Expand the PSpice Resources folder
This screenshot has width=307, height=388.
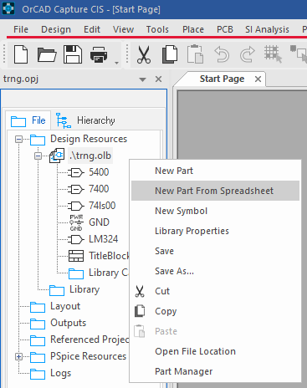(18, 356)
